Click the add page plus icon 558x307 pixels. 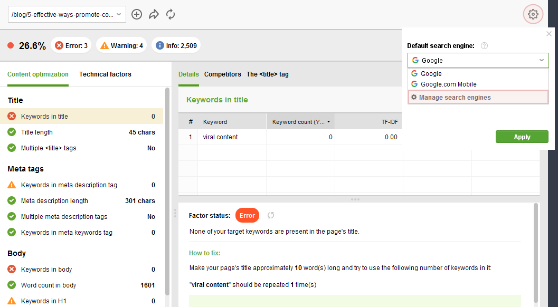point(137,14)
